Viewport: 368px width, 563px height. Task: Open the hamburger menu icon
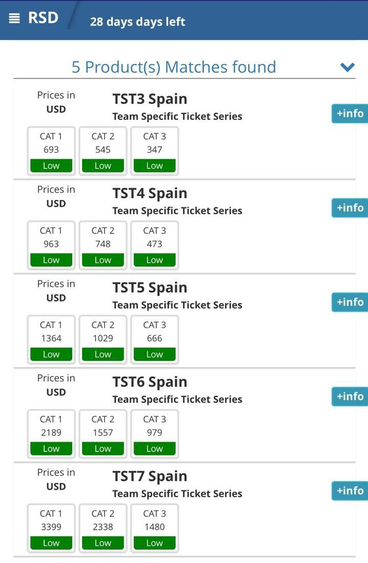pyautogui.click(x=14, y=18)
